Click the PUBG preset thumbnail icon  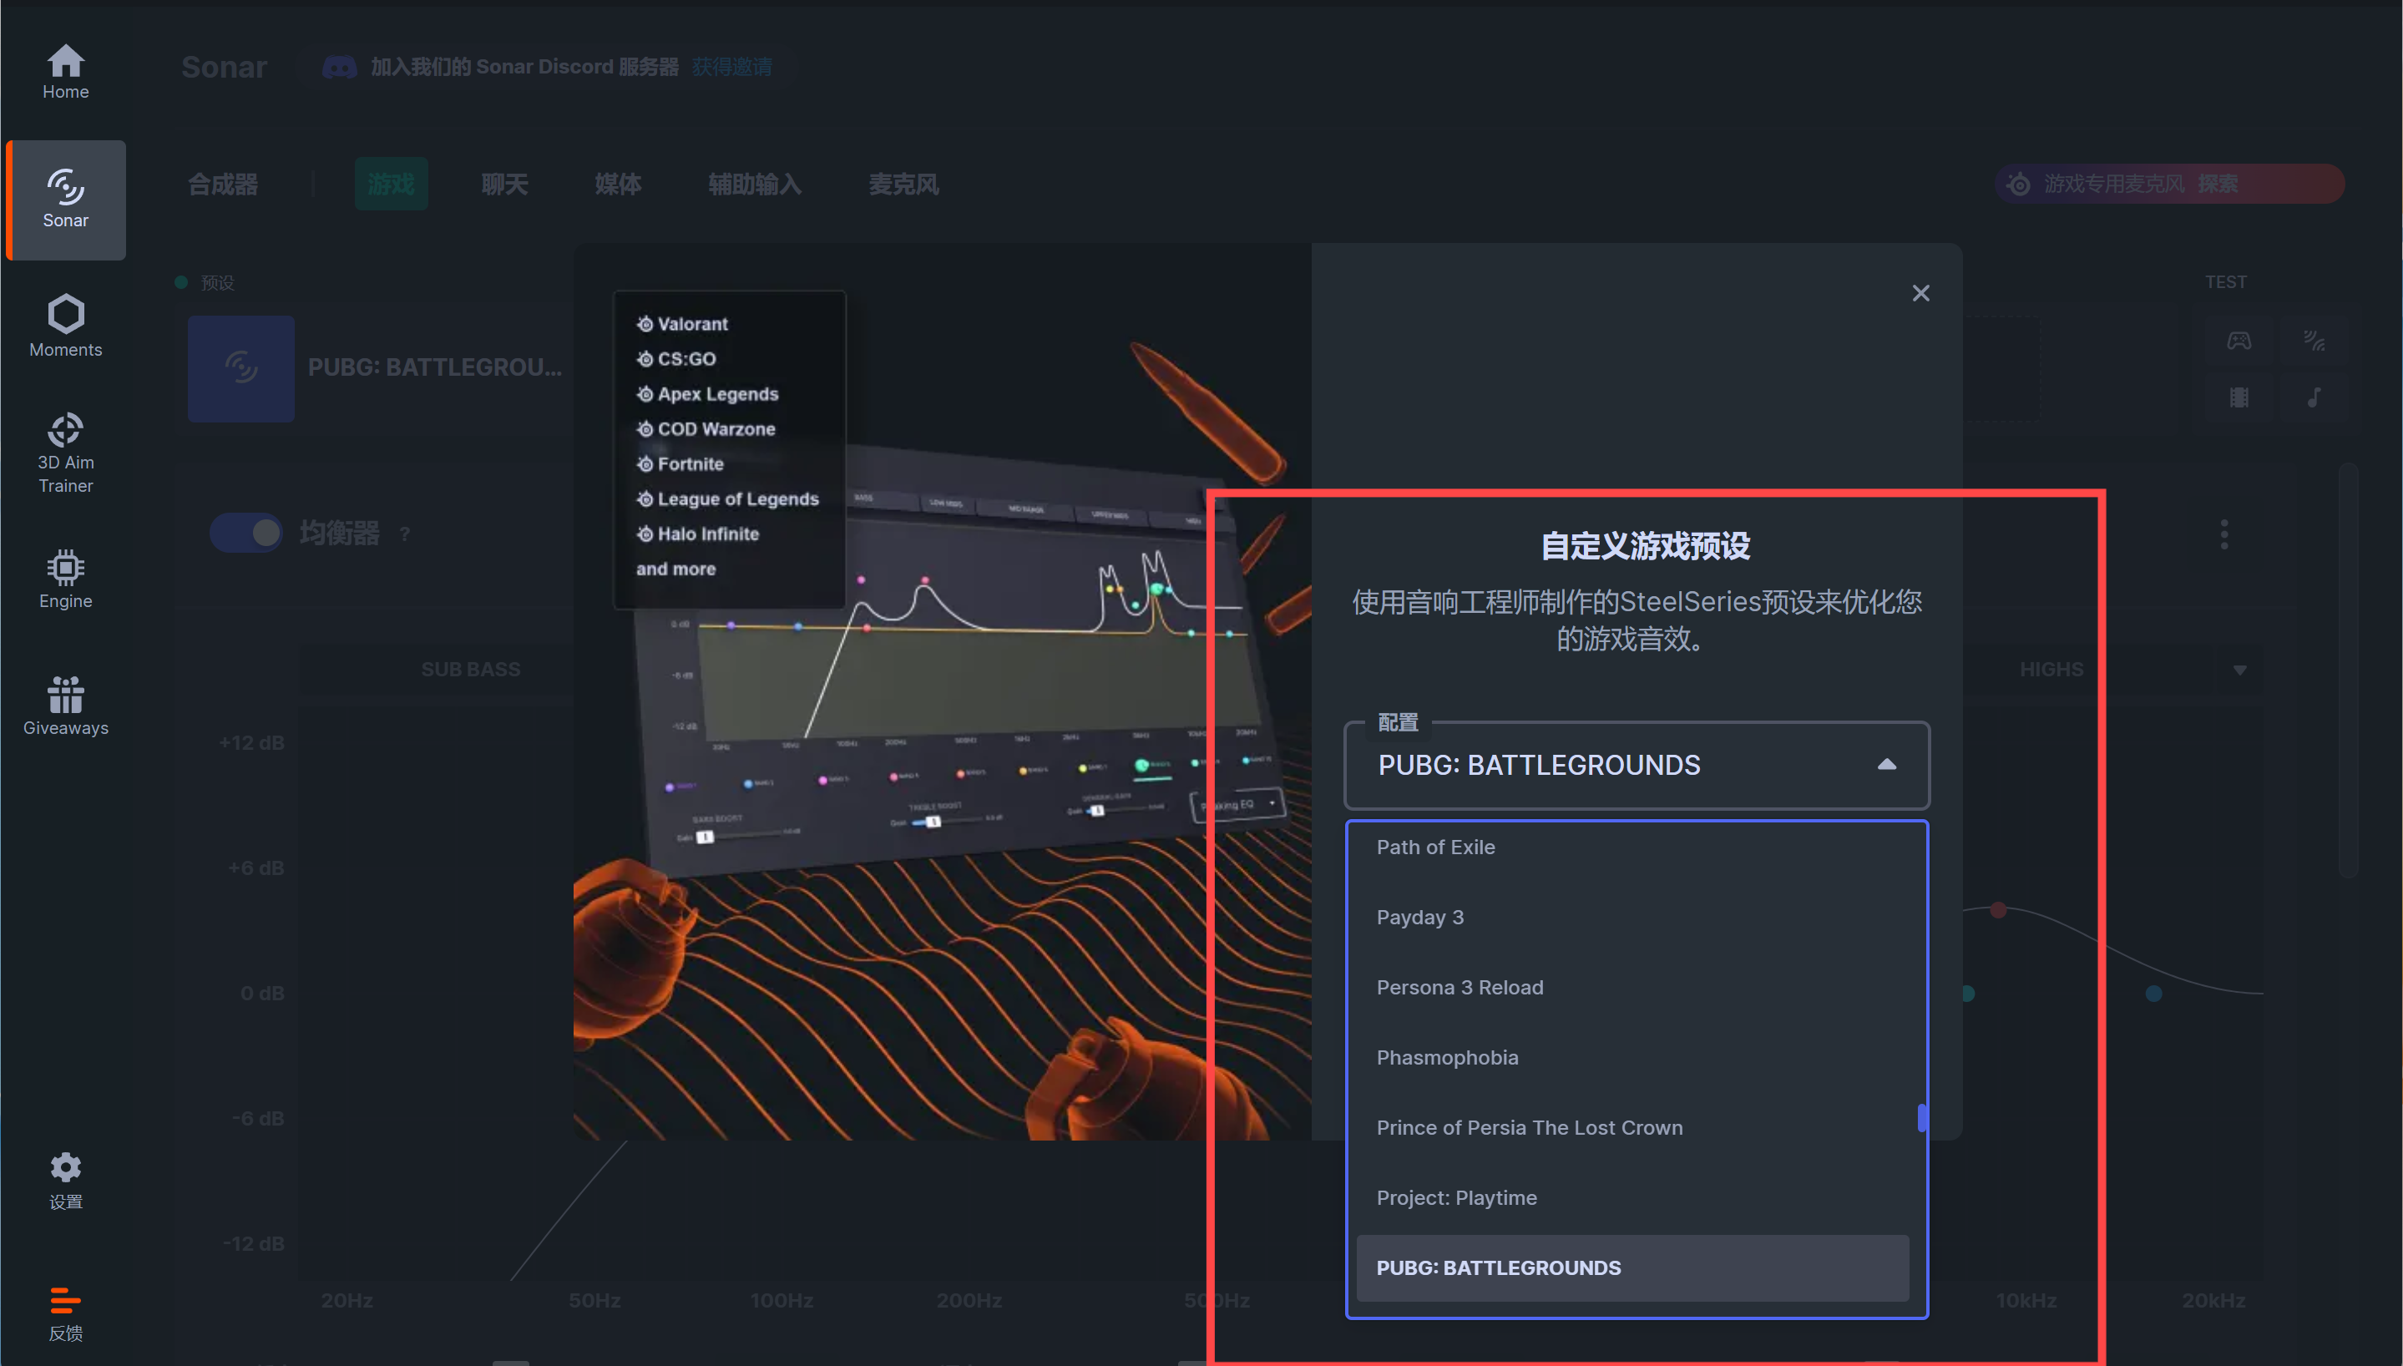point(241,369)
